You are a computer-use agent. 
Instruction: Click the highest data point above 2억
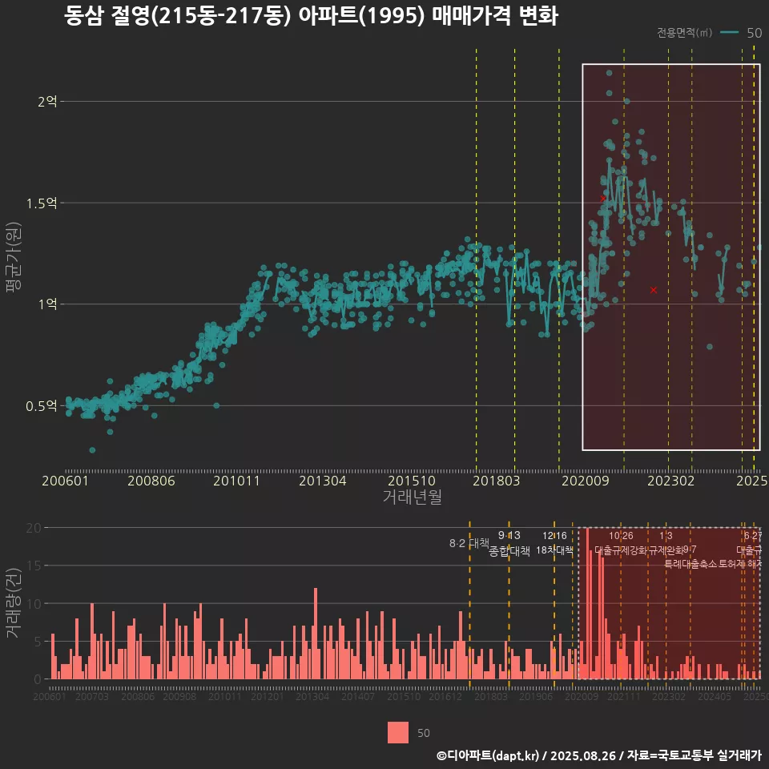[x=609, y=73]
